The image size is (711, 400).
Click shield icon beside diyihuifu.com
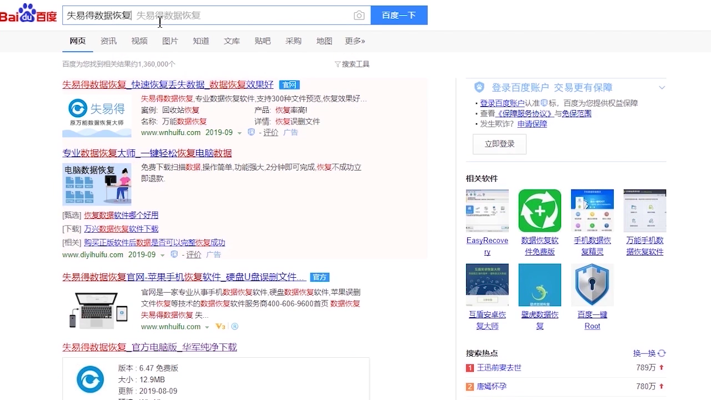point(174,254)
